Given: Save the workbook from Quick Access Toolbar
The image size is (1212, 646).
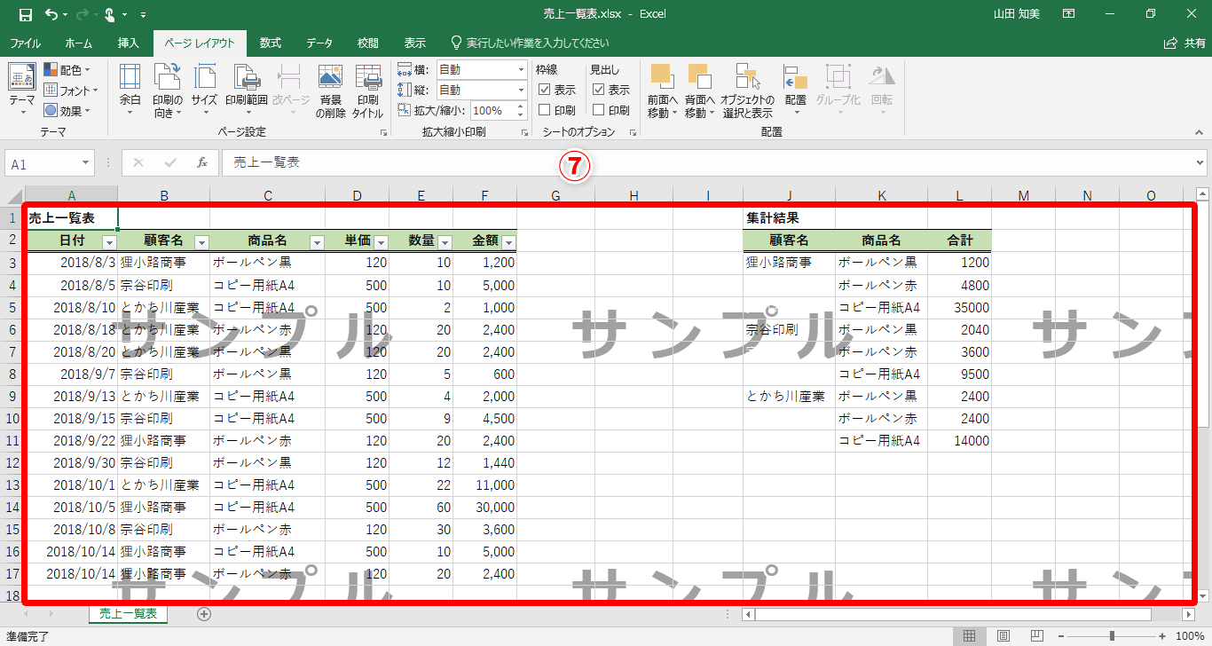Looking at the screenshot, I should click(25, 14).
